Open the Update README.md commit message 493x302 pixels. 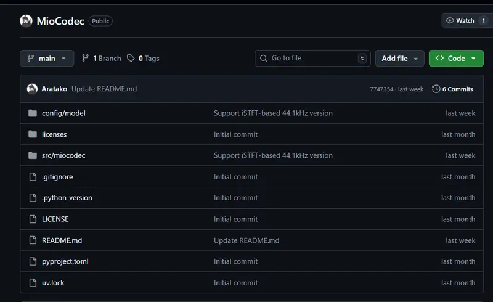(x=104, y=89)
